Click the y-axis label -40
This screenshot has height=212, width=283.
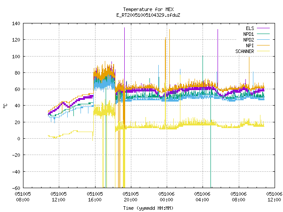click(16, 172)
